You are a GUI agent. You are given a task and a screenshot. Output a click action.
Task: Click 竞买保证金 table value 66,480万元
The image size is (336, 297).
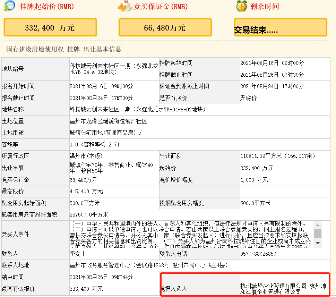point(83,180)
